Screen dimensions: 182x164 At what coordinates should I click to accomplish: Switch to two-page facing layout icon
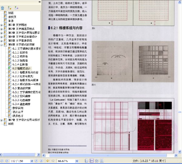[102, 161]
